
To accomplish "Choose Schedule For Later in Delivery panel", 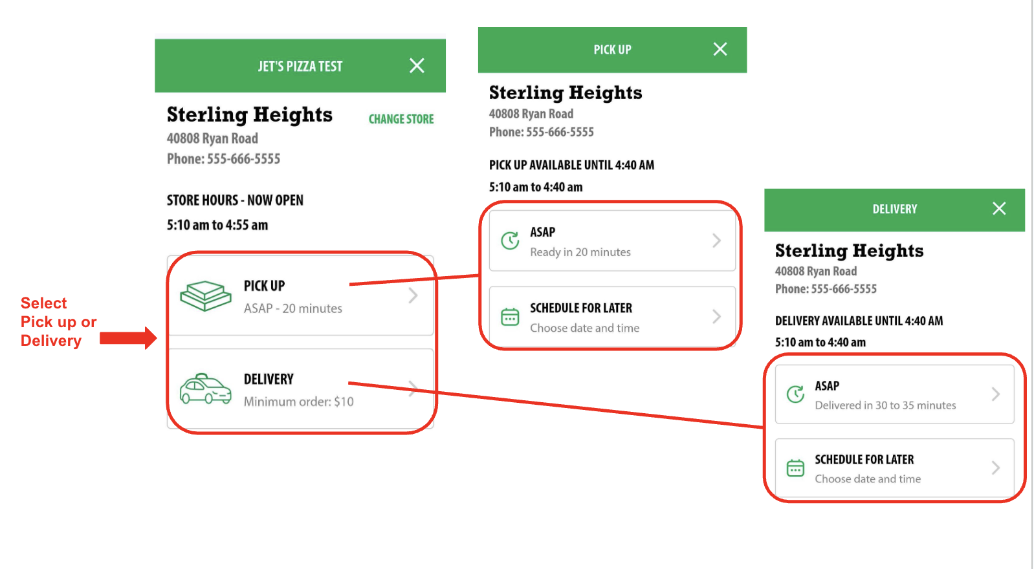I will (894, 467).
